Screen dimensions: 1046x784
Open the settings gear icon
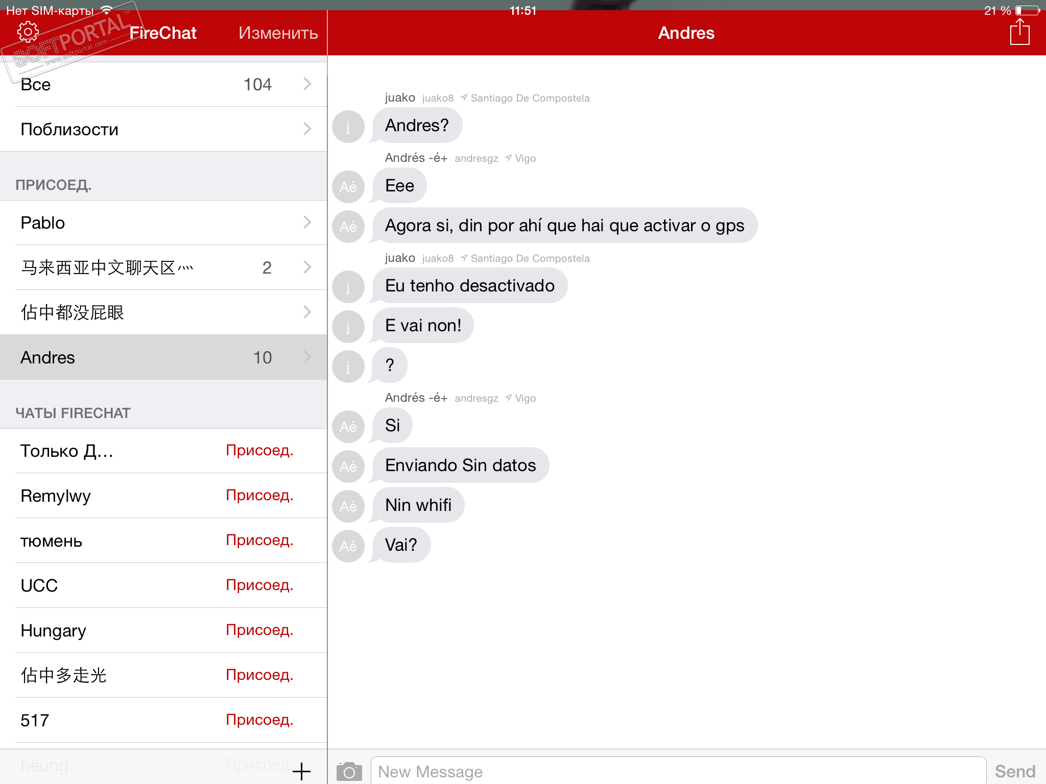click(x=28, y=33)
